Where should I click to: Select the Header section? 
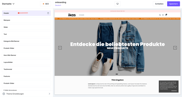point(26,13)
